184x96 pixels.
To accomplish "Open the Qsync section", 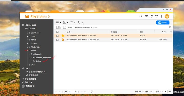I will coord(27,68).
